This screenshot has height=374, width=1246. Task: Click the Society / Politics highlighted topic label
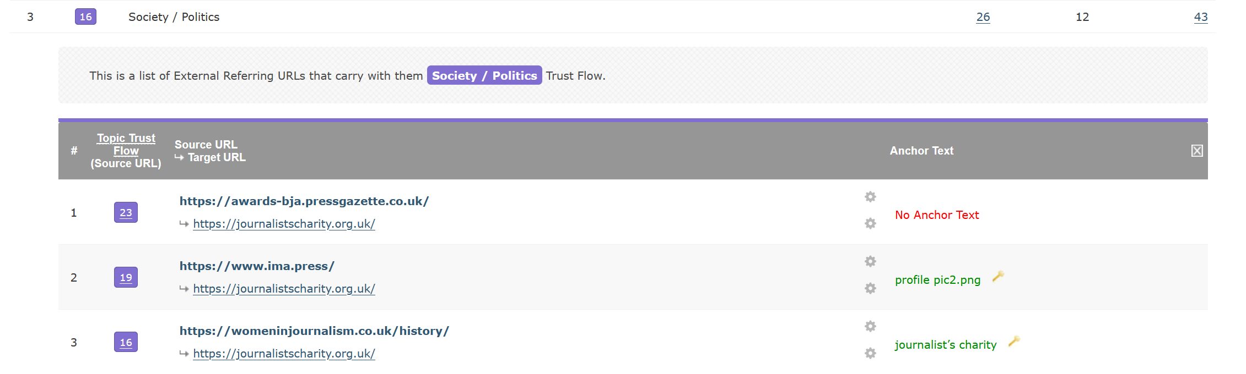point(484,76)
